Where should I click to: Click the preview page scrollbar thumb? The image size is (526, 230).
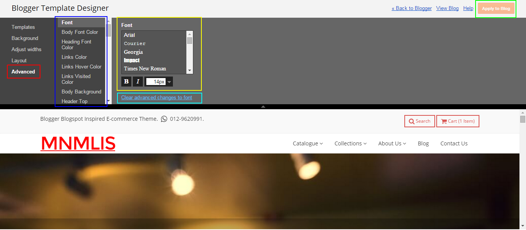(523, 119)
